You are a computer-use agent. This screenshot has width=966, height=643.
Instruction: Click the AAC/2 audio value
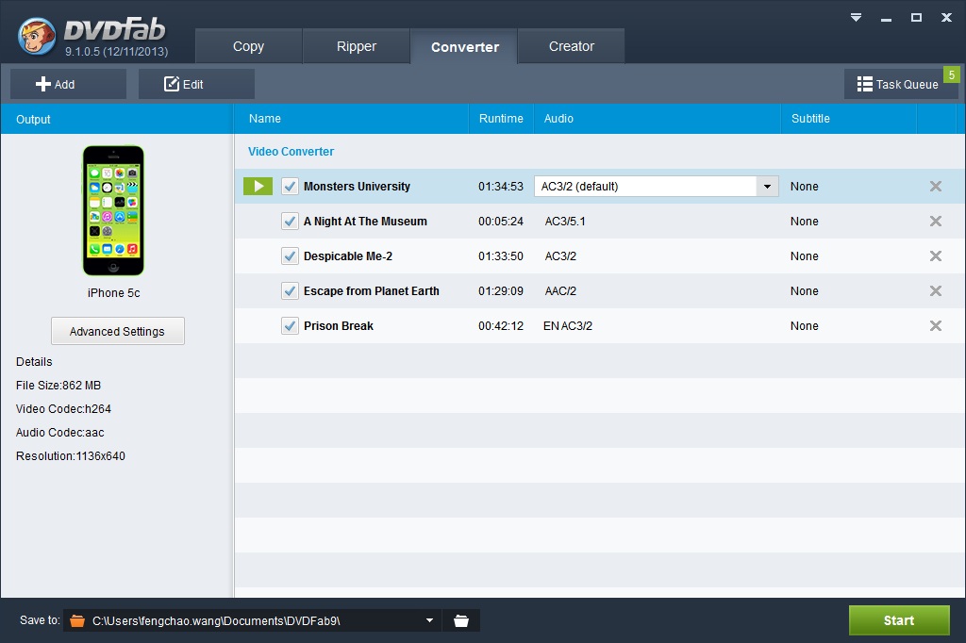(560, 290)
